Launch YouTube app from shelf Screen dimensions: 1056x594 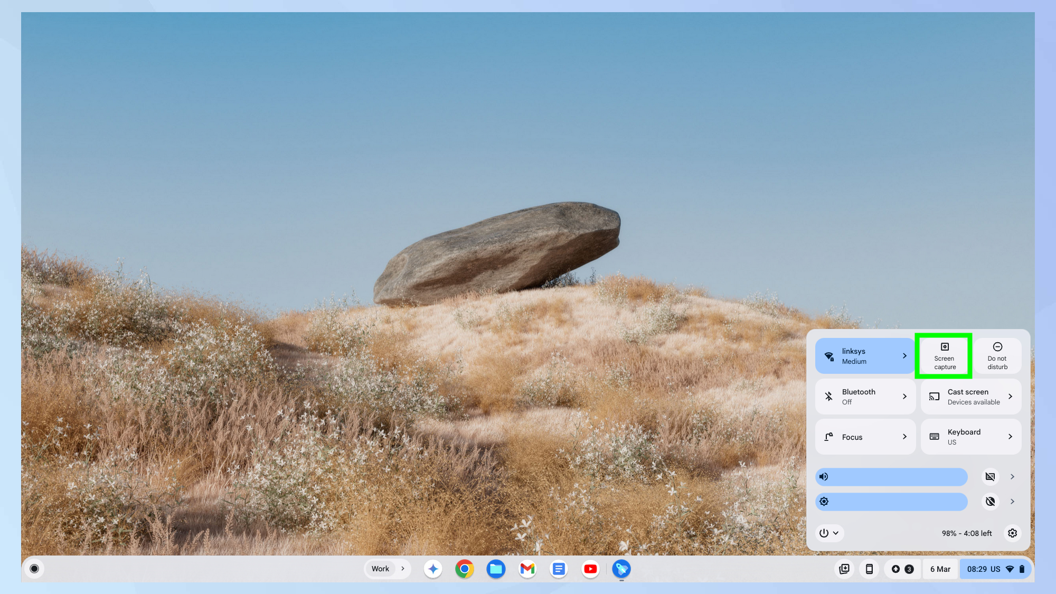(590, 569)
